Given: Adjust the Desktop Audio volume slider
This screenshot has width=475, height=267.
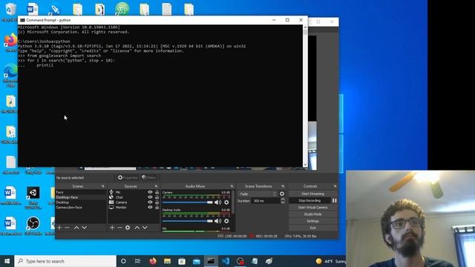Looking at the screenshot, I should coord(188,221).
